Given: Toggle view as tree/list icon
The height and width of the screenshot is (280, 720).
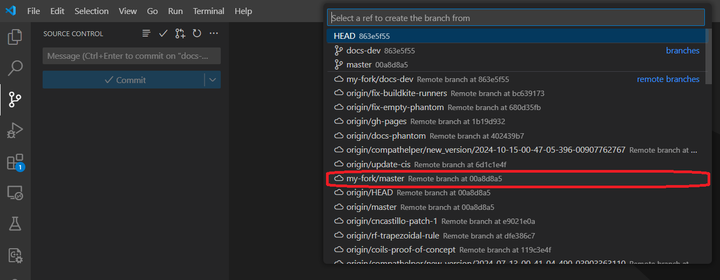Looking at the screenshot, I should [x=146, y=33].
